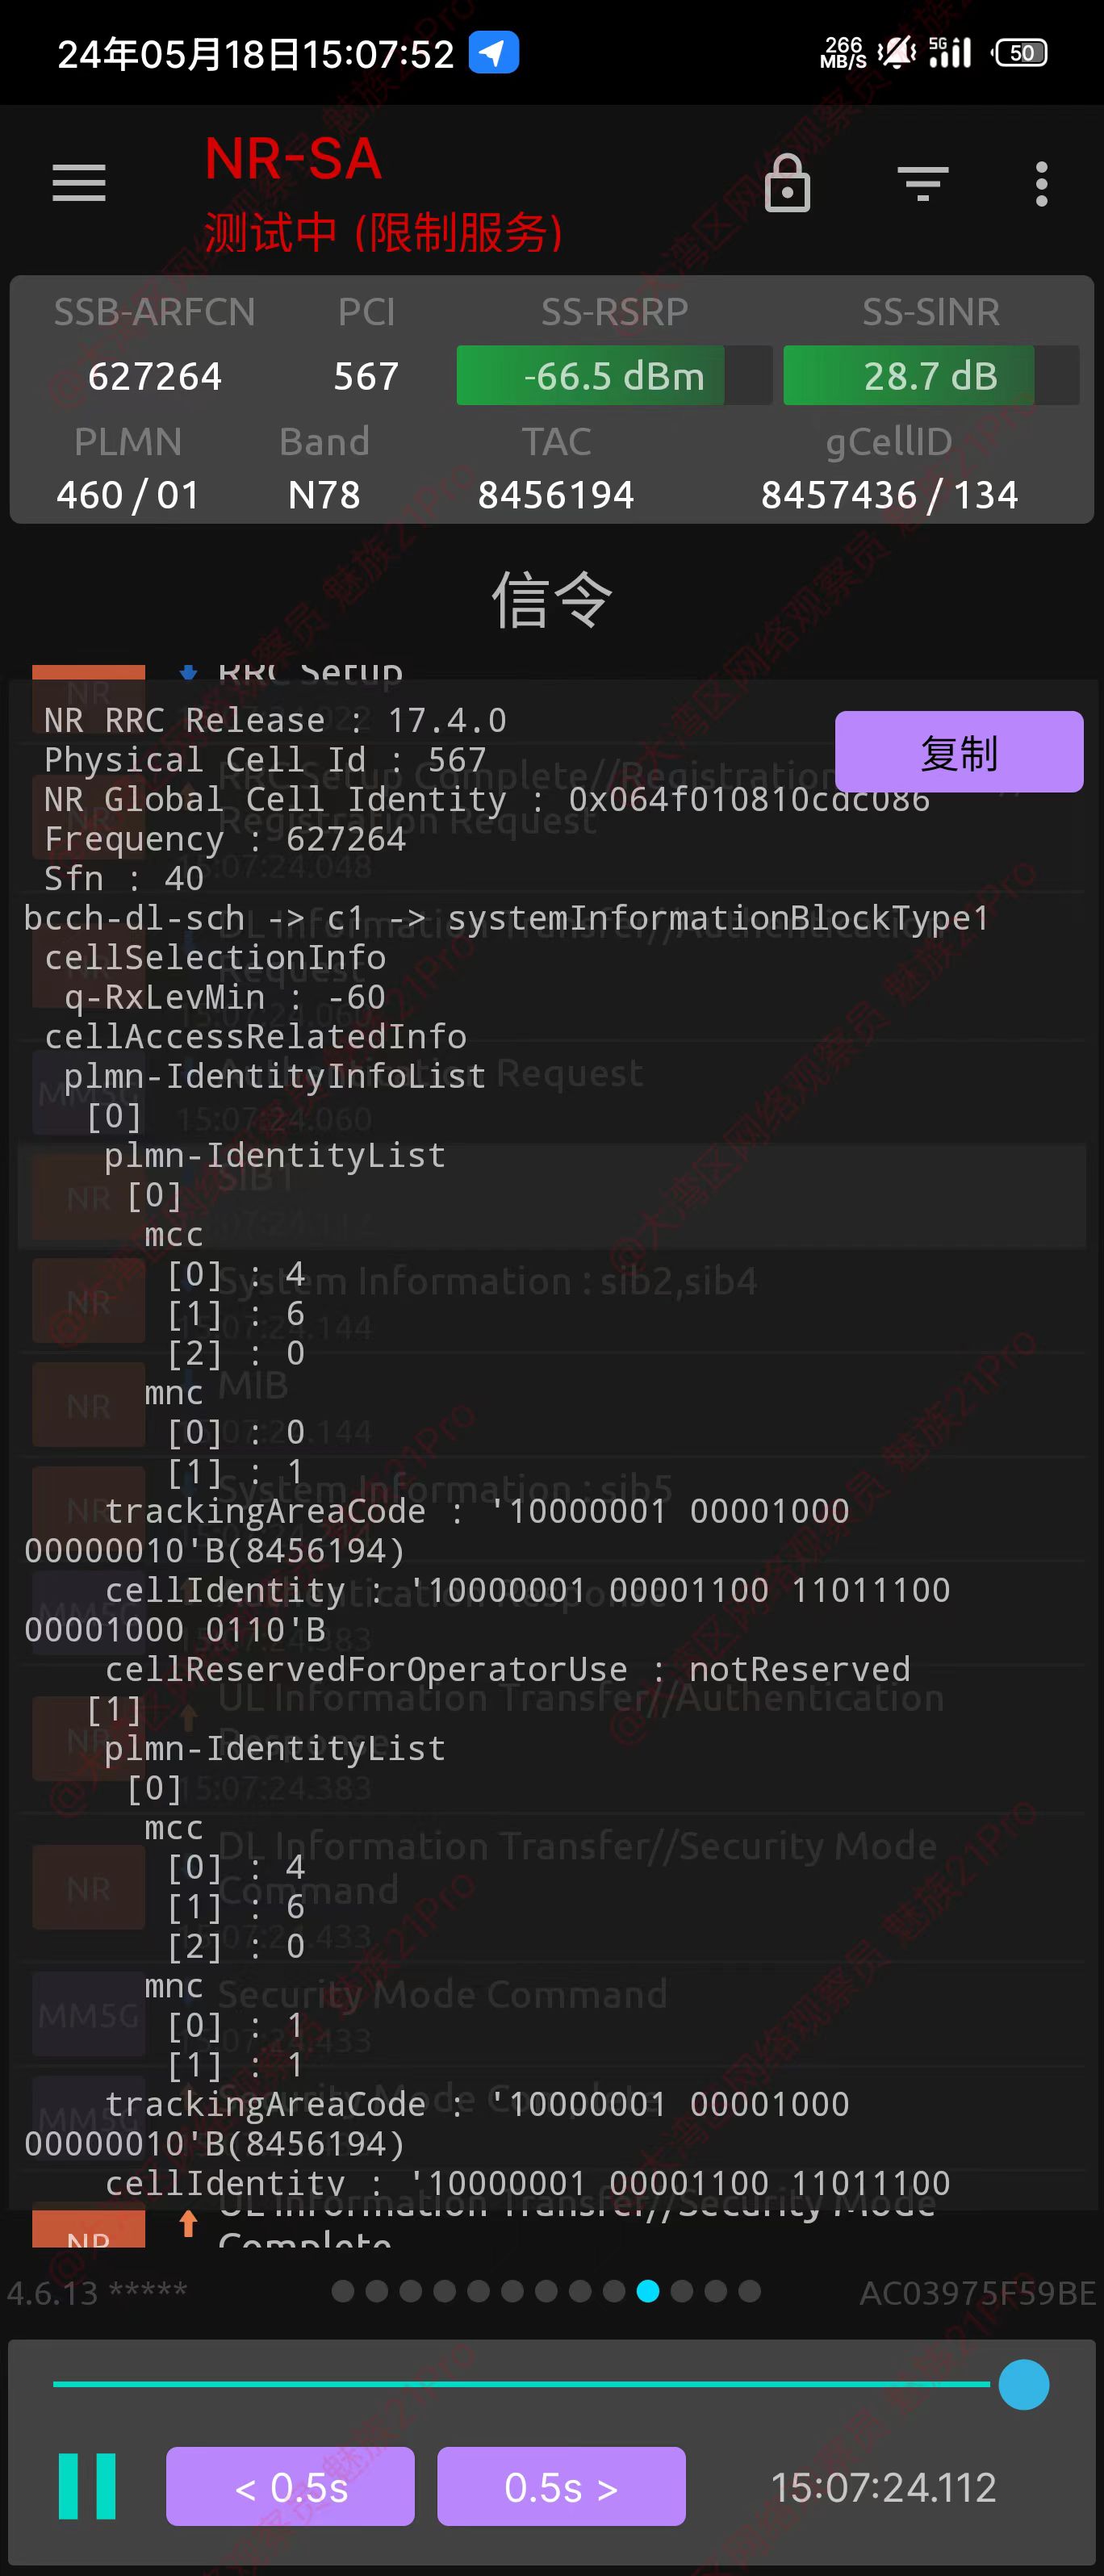
Task: Tap the SS-SINR 28.7 dB bar
Action: click(x=930, y=376)
